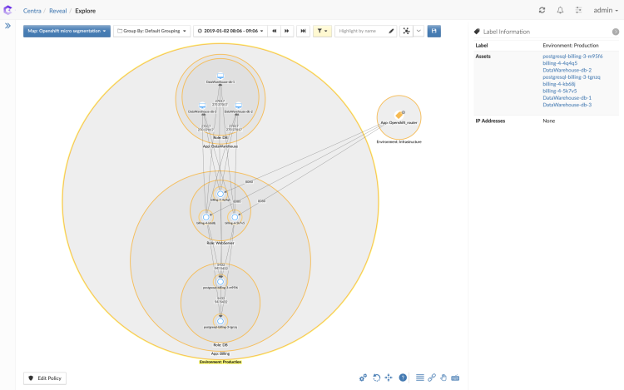The height and width of the screenshot is (390, 624).
Task: Open the DataWarehouse-db-2 asset link
Action: tap(567, 71)
